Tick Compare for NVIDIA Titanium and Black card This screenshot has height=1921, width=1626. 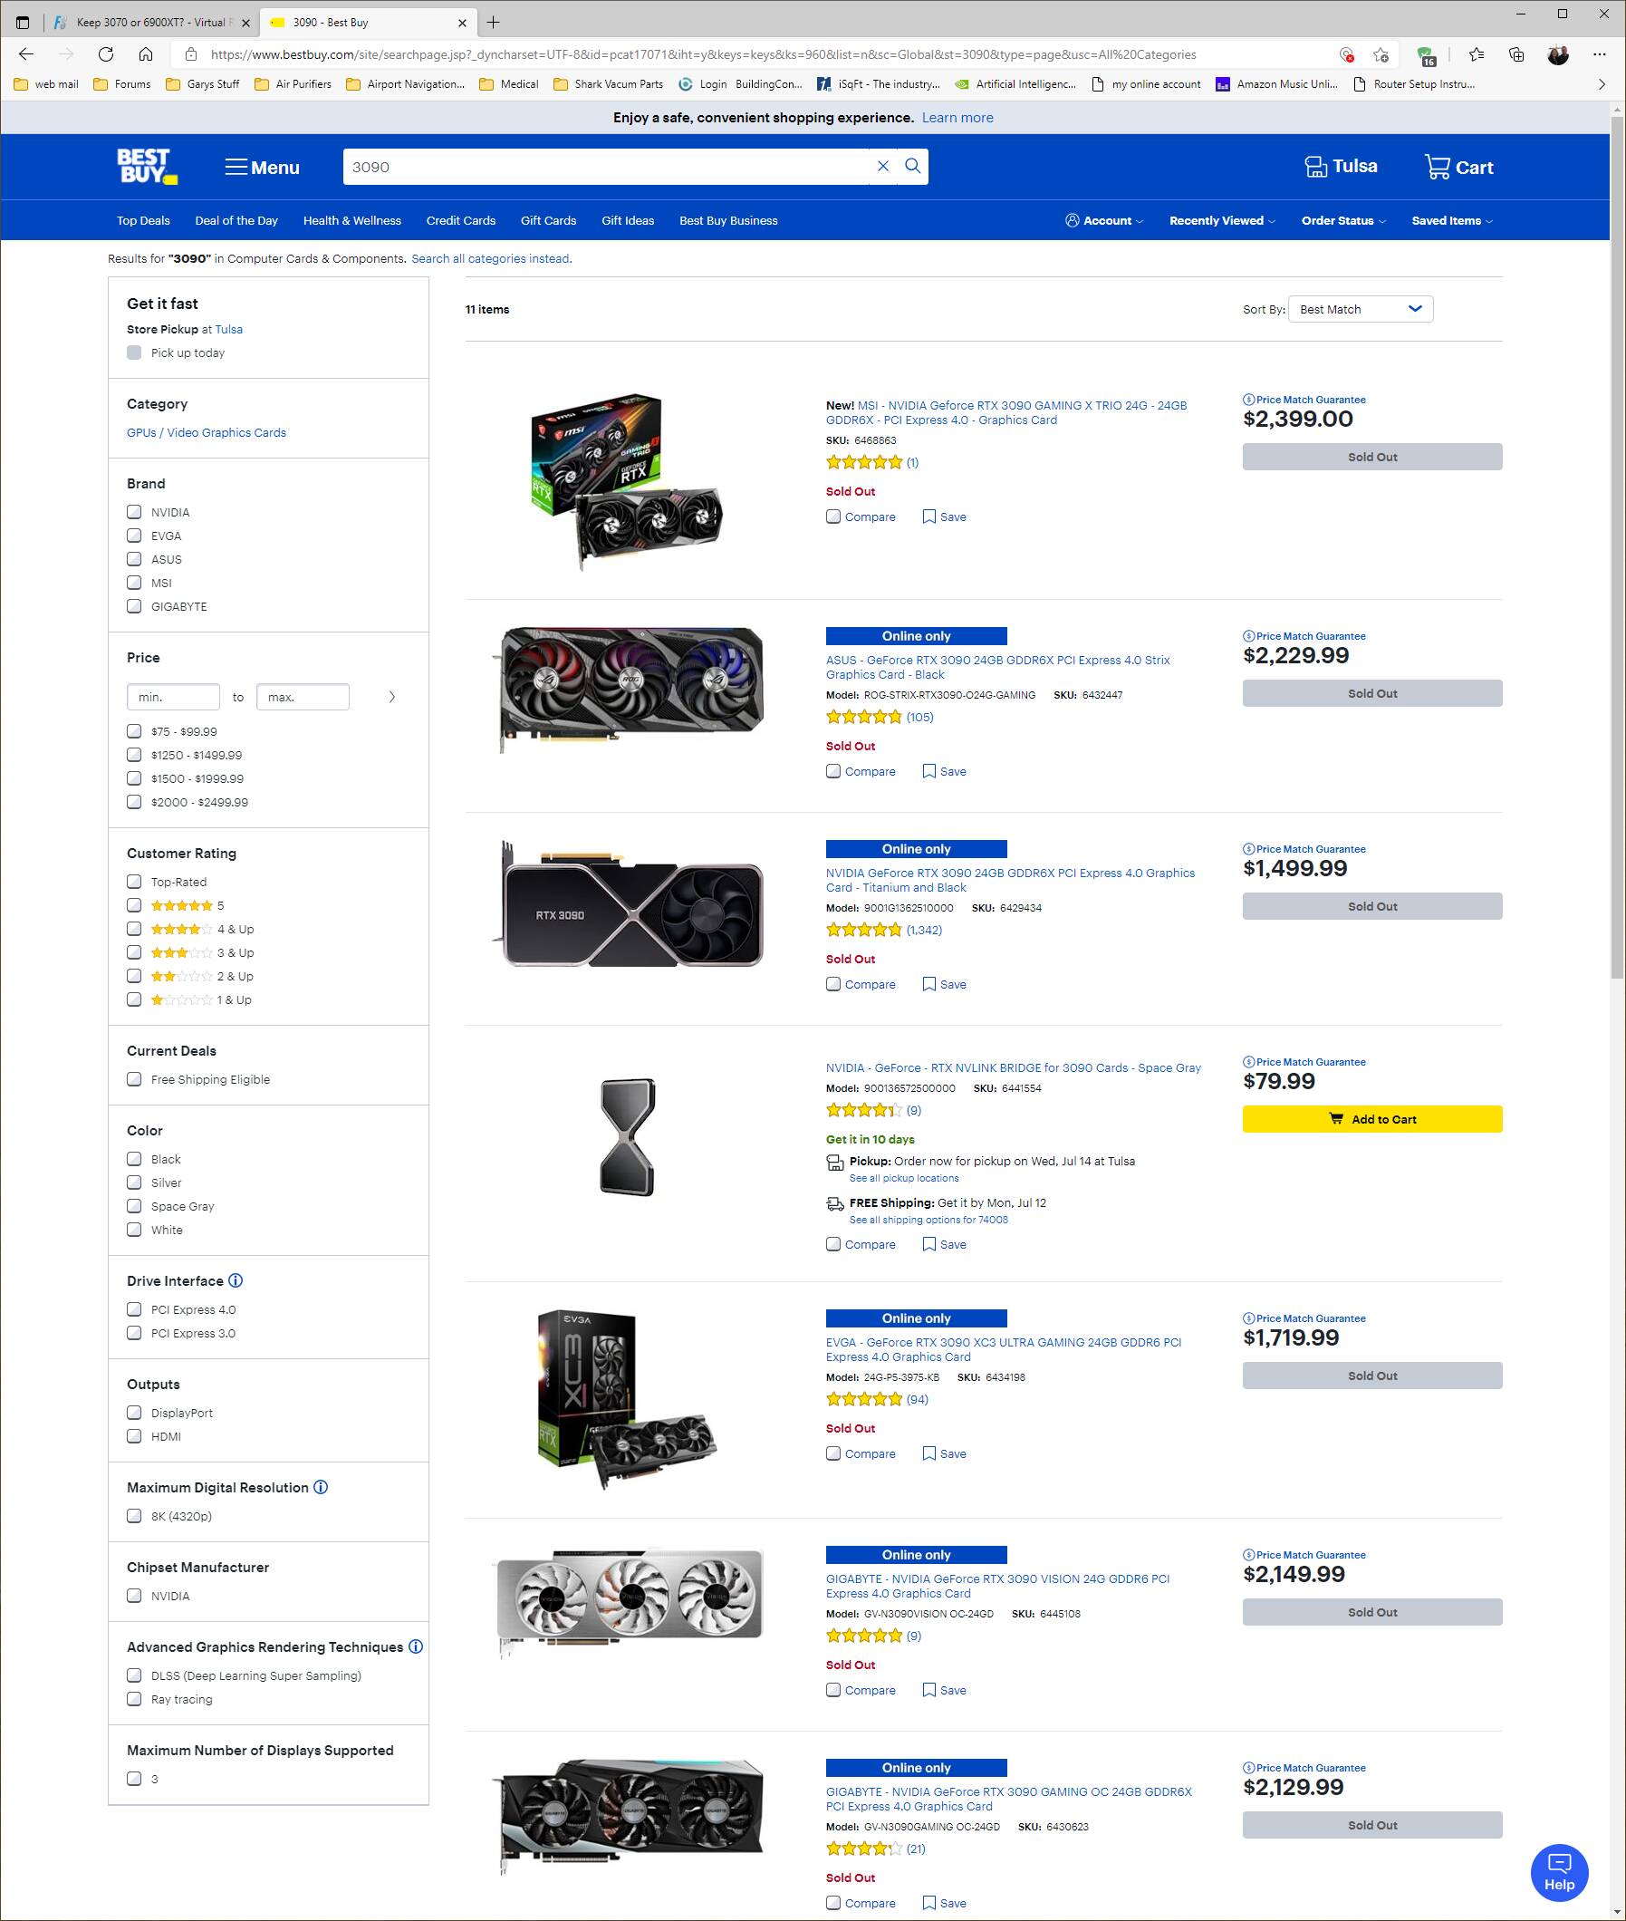833,984
